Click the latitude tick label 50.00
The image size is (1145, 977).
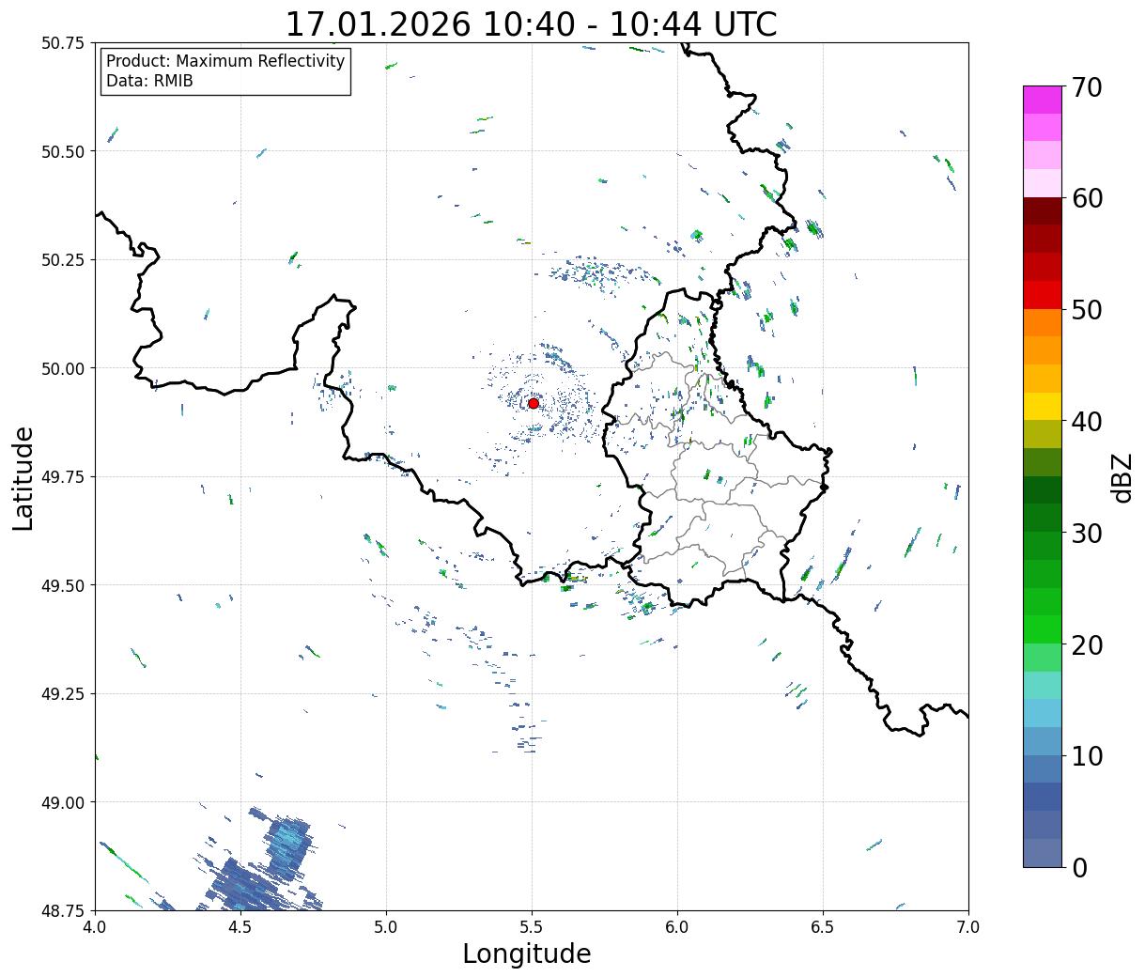point(63,368)
